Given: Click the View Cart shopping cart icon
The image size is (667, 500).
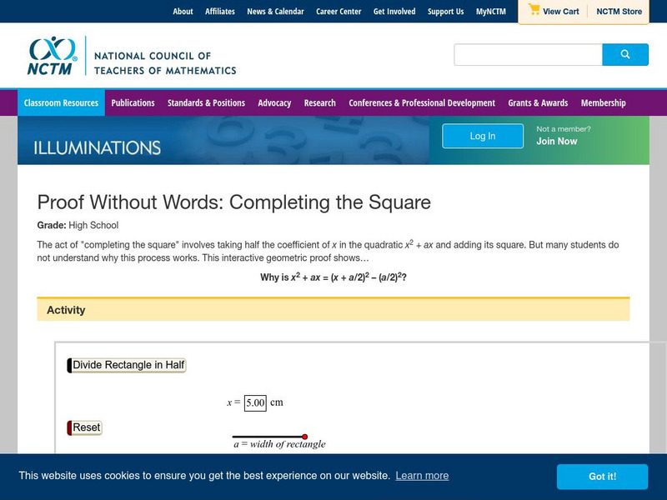Looking at the screenshot, I should pyautogui.click(x=534, y=11).
